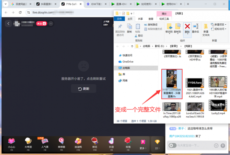Click the douyin address bar URL
This screenshot has width=230, height=155.
click(x=53, y=13)
